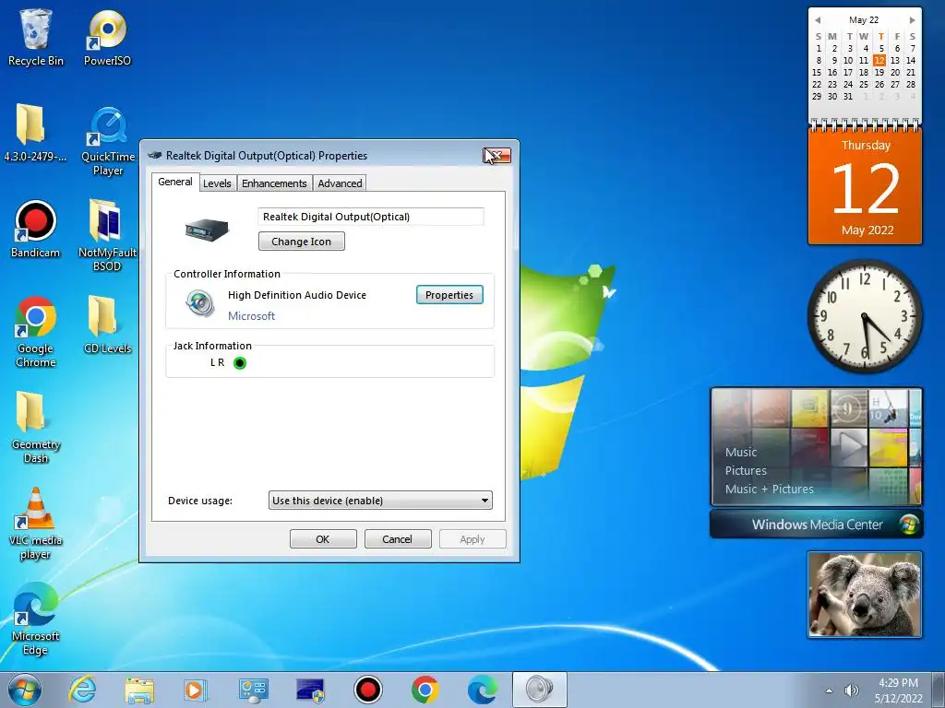Open the Recycle Bin desktop icon

(36, 37)
